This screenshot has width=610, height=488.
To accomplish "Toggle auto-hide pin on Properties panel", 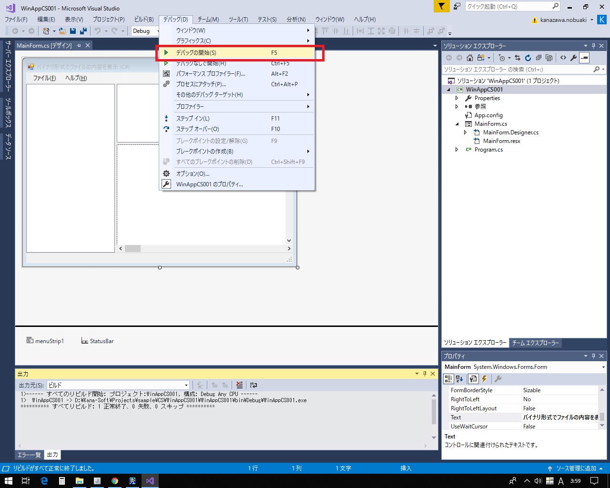I will 593,356.
